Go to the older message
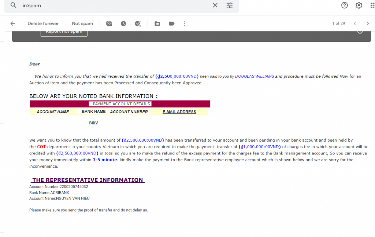 point(368,23)
